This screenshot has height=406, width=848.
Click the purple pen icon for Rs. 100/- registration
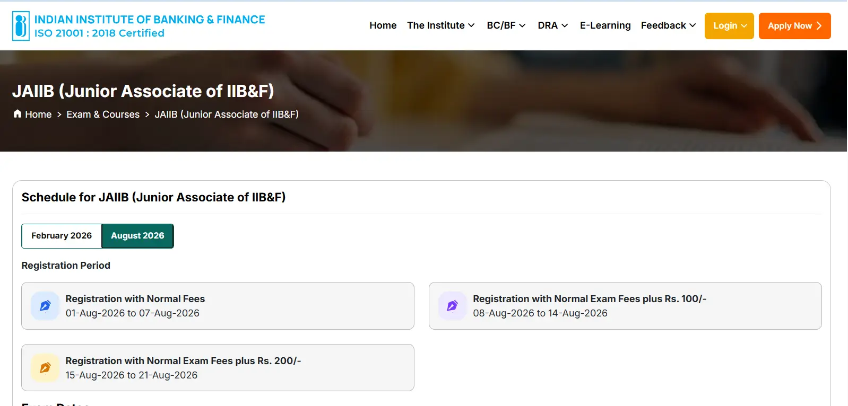pyautogui.click(x=453, y=306)
